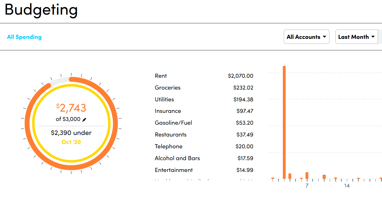Select the Insurance spending category
The image size is (382, 199).
(204, 111)
